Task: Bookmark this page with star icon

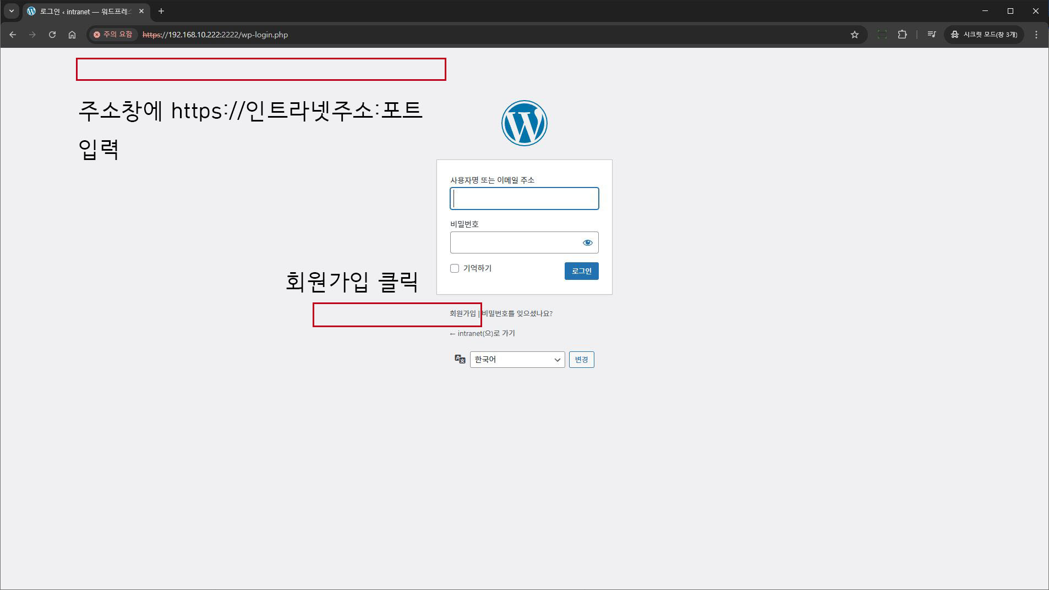Action: 854,35
